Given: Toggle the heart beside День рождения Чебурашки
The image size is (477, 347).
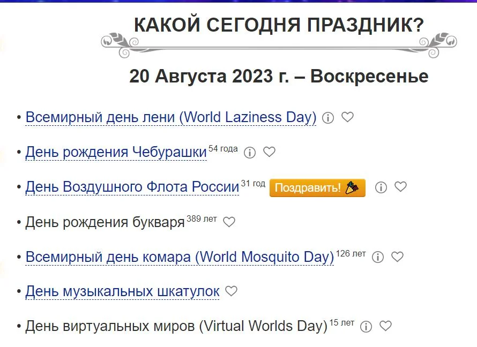Looking at the screenshot, I should pos(269,152).
